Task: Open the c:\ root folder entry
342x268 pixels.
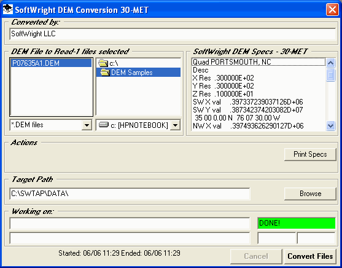Action: coord(138,63)
